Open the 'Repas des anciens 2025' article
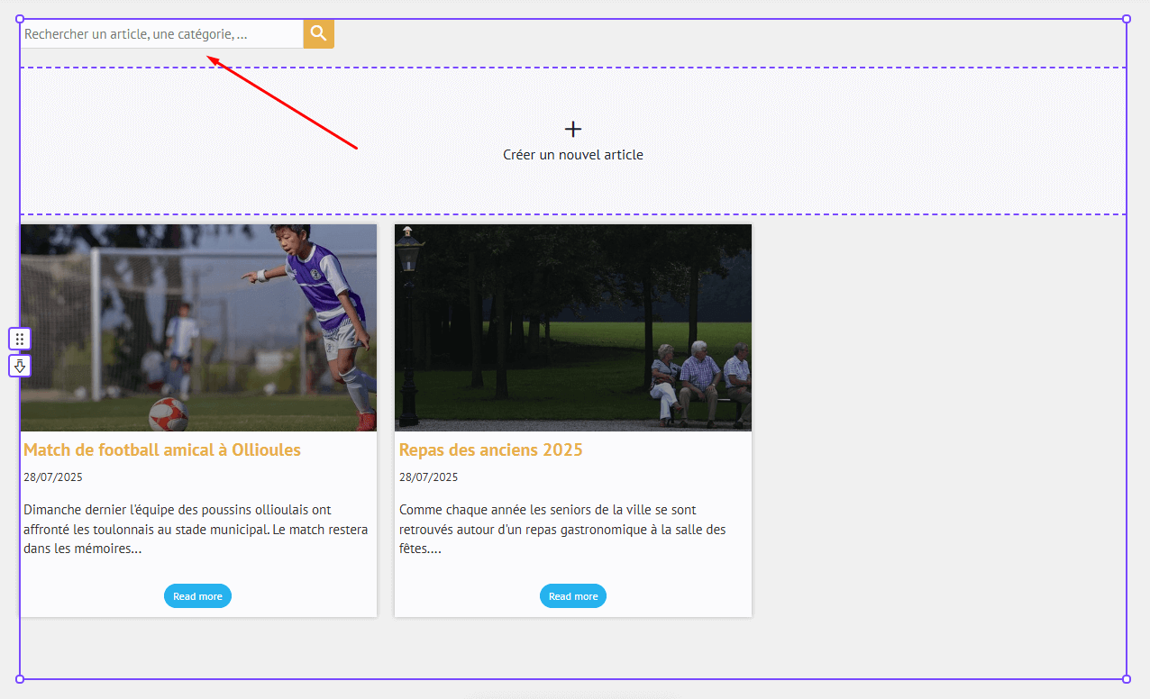This screenshot has width=1150, height=699. click(x=491, y=449)
